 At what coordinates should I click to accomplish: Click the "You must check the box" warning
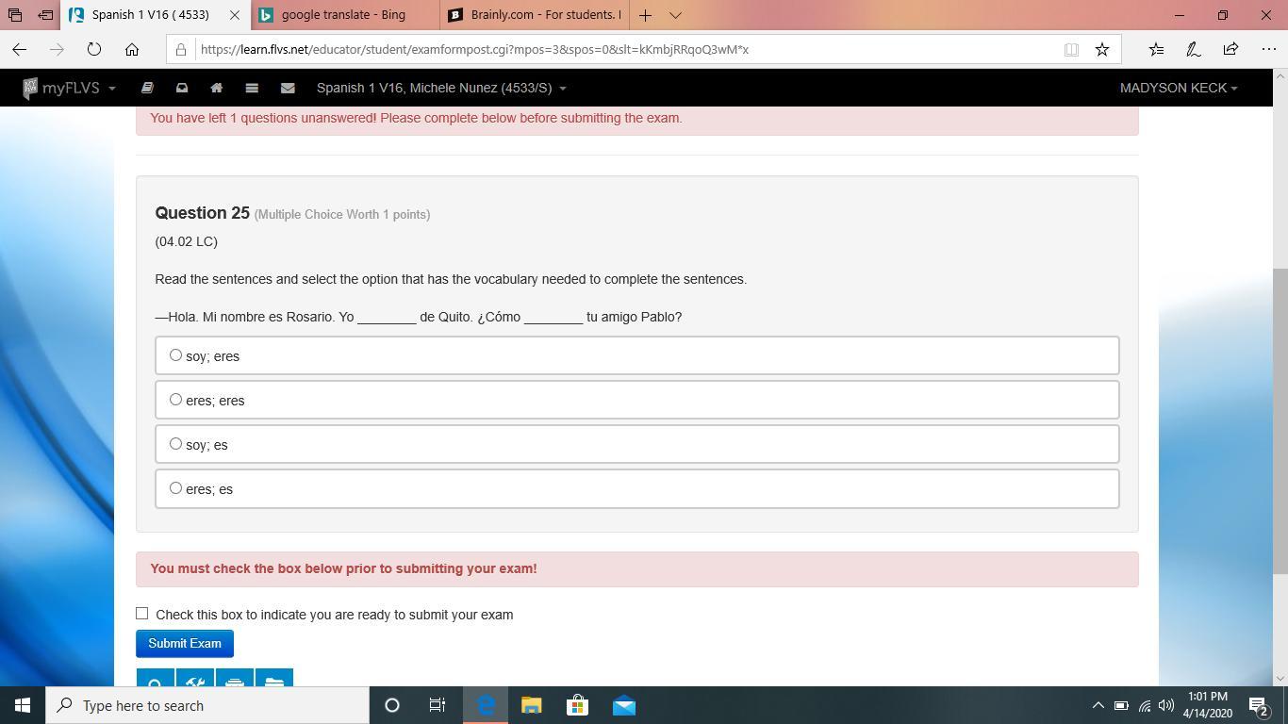(343, 568)
